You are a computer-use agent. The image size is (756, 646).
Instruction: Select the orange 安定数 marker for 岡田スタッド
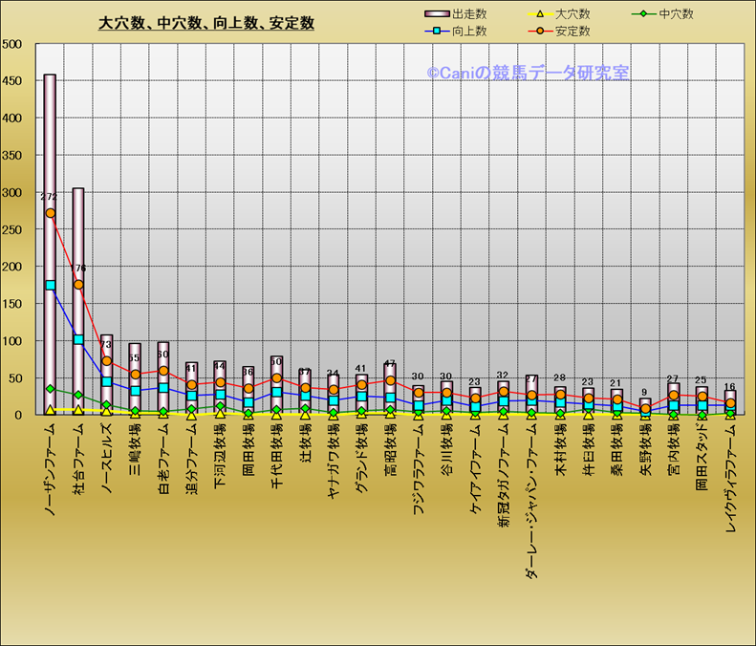pyautogui.click(x=702, y=397)
